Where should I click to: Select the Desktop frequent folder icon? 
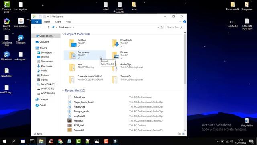coord(73,43)
